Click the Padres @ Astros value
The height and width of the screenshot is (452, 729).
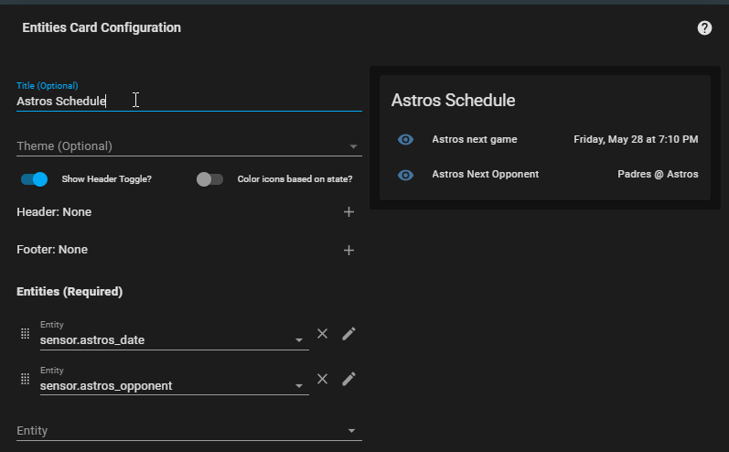coord(658,175)
